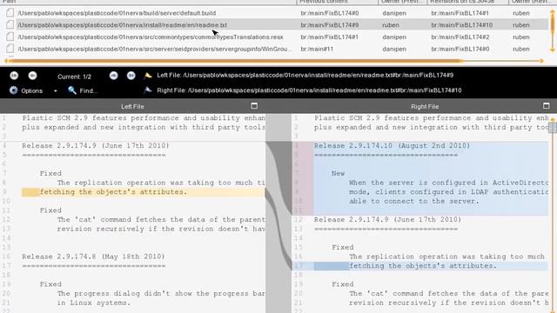This screenshot has height=313, width=557.
Task: Click the file icon of WinGrou... row
Action: point(10,49)
